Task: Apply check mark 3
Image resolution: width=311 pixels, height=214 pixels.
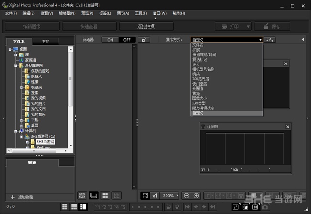Action: tap(111, 207)
